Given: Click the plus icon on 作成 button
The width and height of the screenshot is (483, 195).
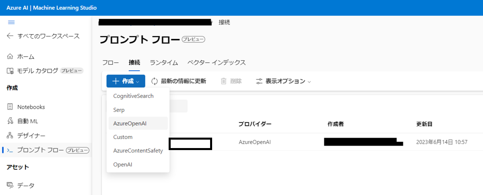Looking at the screenshot, I should (116, 81).
